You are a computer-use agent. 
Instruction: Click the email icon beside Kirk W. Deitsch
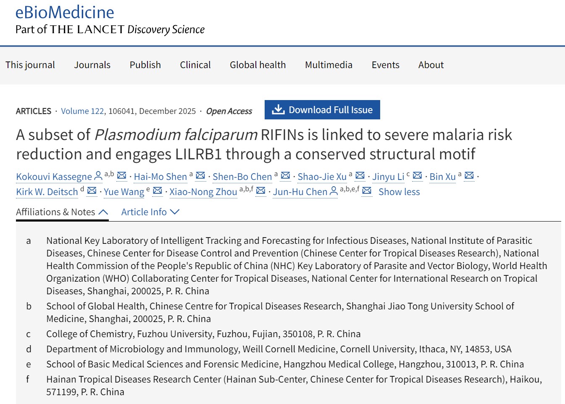pos(92,191)
